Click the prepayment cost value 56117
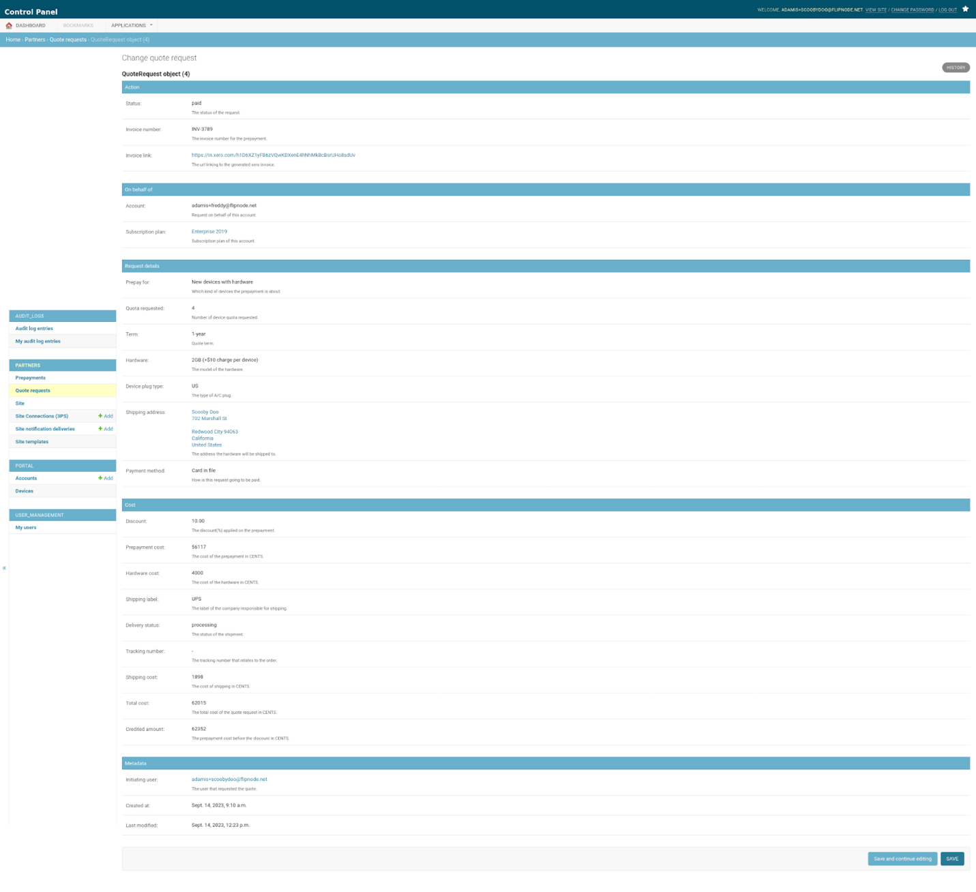976x892 pixels. click(x=198, y=547)
